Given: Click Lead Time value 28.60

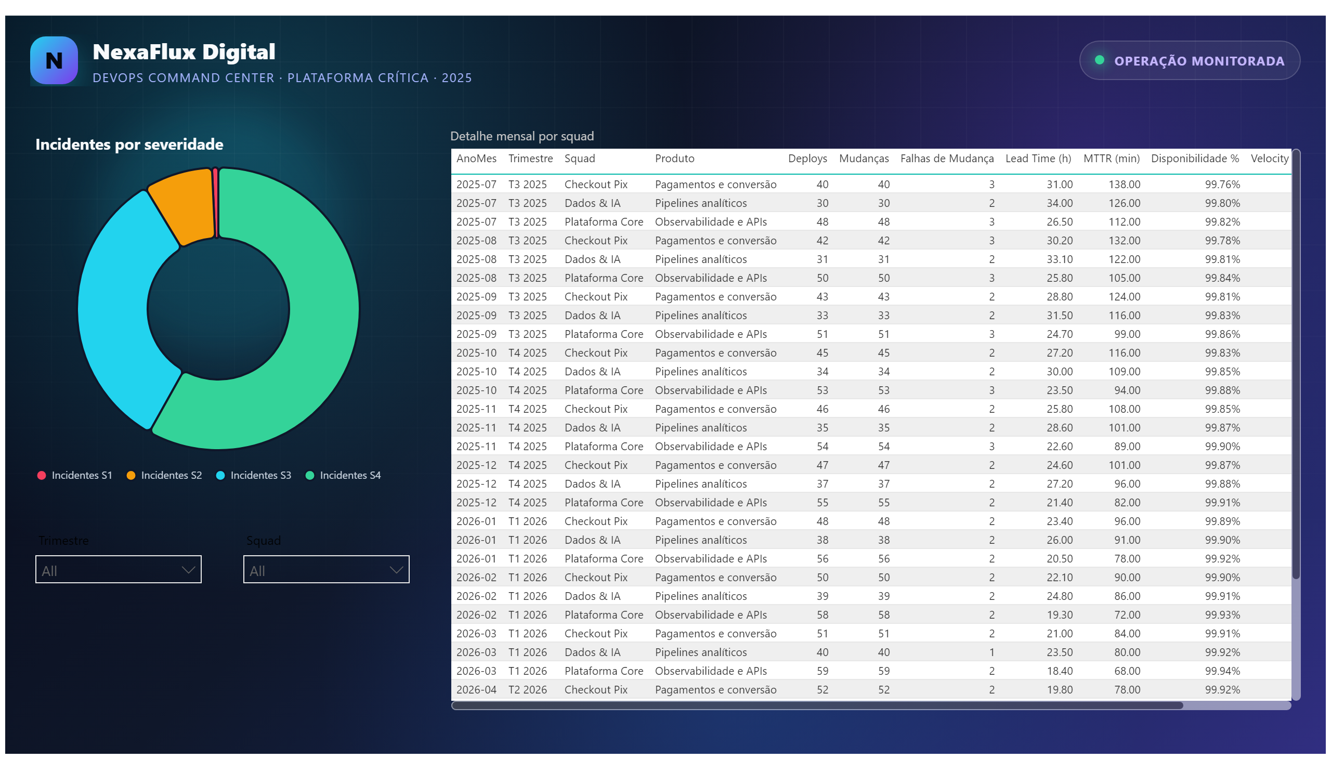Looking at the screenshot, I should (1060, 428).
